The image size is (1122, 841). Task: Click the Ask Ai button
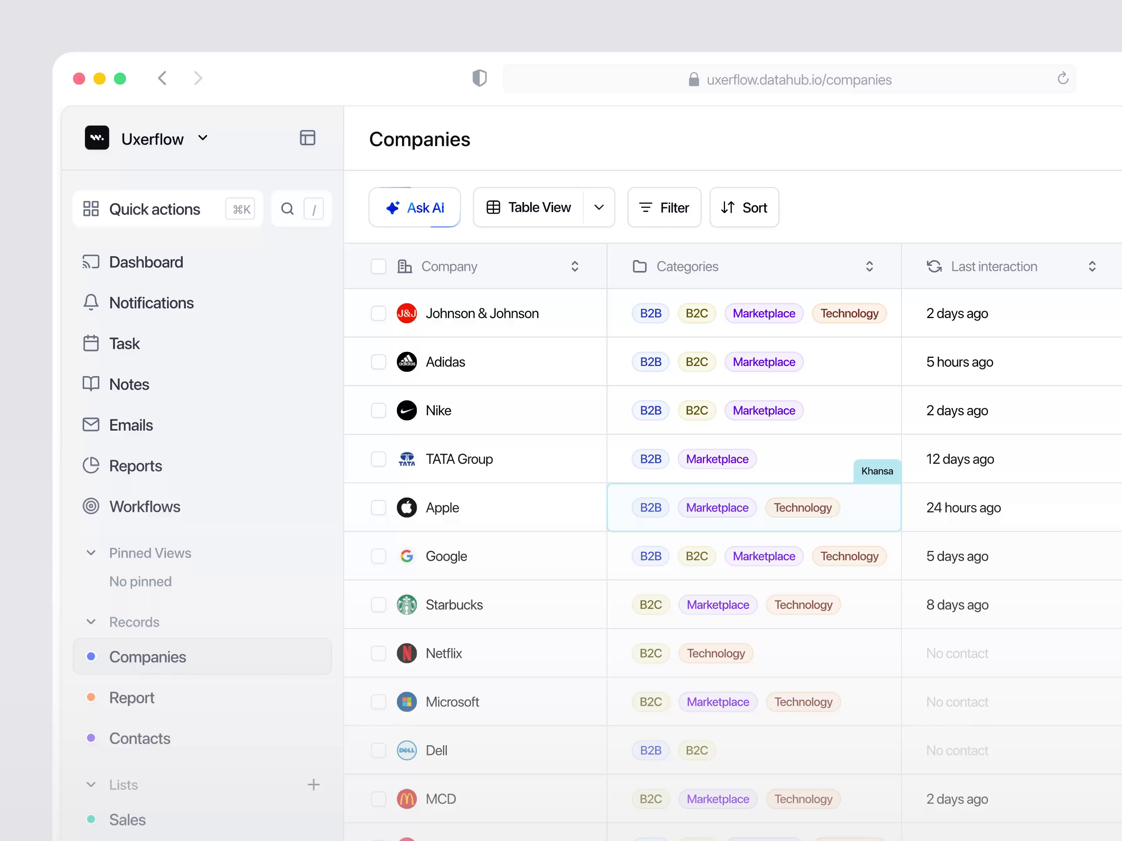(415, 208)
